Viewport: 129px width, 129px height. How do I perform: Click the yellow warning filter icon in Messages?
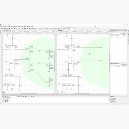tap(20, 96)
